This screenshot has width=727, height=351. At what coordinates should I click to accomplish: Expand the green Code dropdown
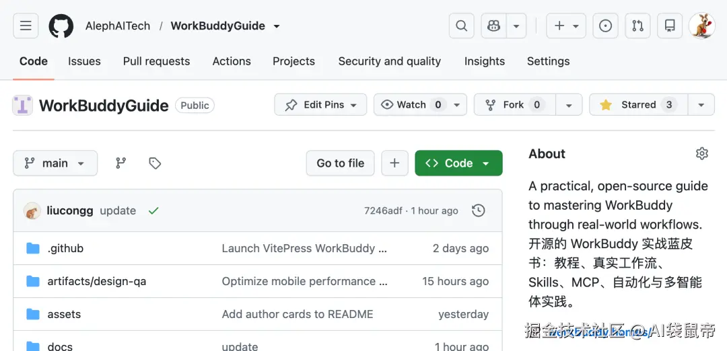point(458,163)
